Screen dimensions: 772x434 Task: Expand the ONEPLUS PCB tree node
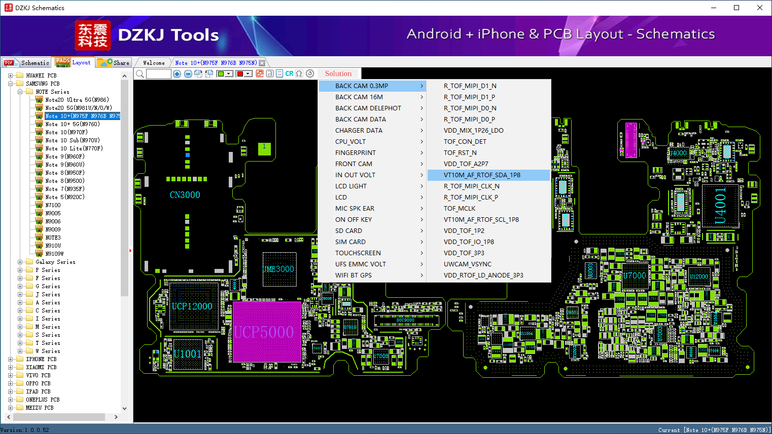[10, 400]
